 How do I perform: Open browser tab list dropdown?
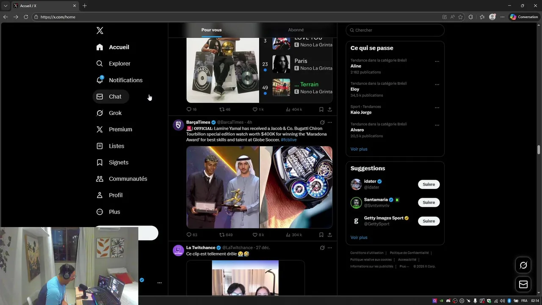tap(6, 6)
